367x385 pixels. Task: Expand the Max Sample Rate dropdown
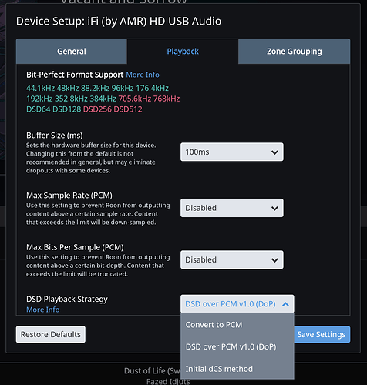(232, 208)
